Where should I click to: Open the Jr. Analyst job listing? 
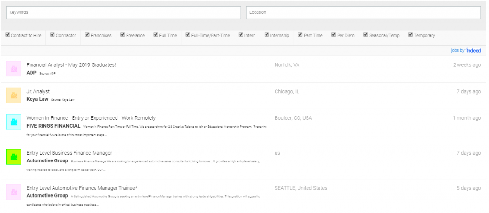click(38, 91)
